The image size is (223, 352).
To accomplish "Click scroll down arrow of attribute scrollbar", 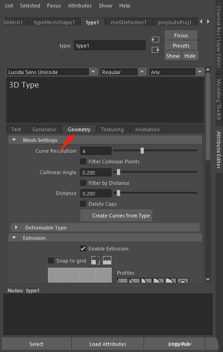I will 208,279.
